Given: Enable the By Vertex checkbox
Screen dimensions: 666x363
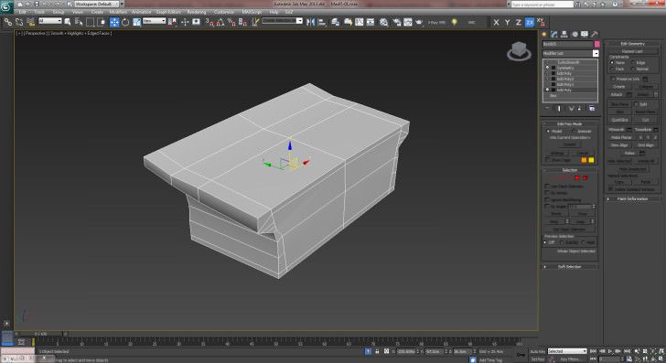Looking at the screenshot, I should tap(547, 193).
